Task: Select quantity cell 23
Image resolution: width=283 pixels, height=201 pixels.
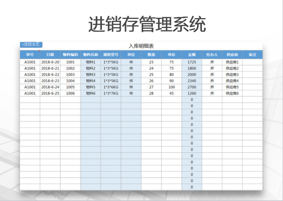Action: [x=151, y=62]
